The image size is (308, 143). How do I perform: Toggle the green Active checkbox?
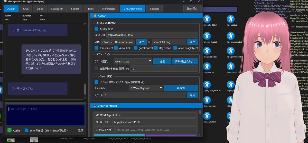tap(10, 130)
